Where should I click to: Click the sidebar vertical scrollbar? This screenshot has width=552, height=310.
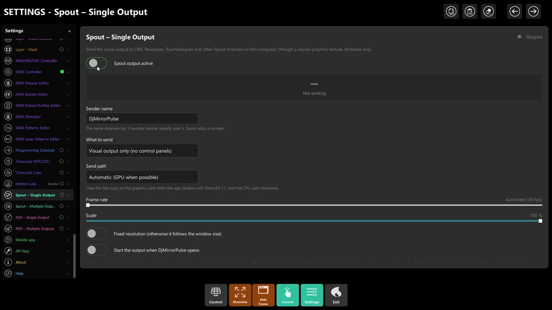[x=74, y=256]
